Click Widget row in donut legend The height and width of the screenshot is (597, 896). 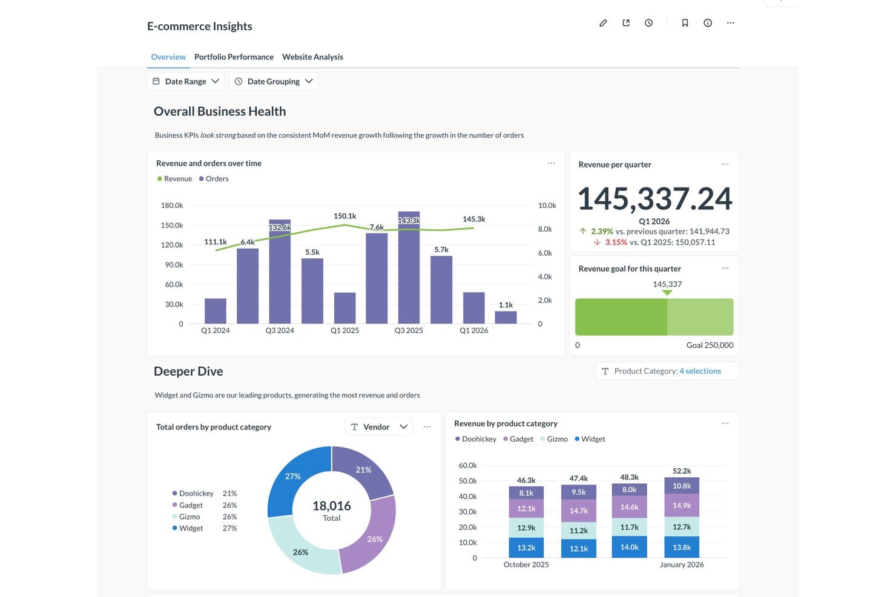click(205, 528)
